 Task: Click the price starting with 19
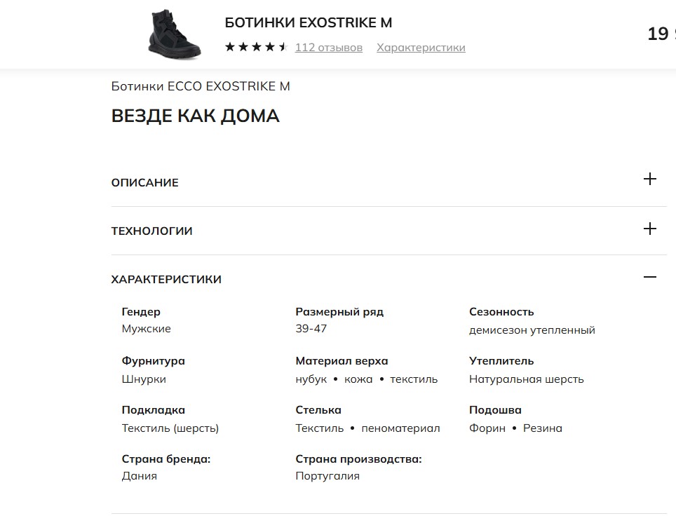[661, 34]
